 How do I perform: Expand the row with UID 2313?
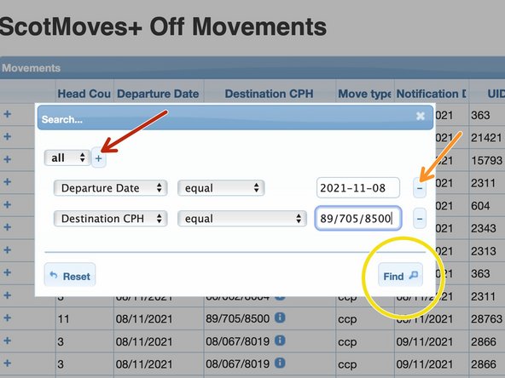8,250
